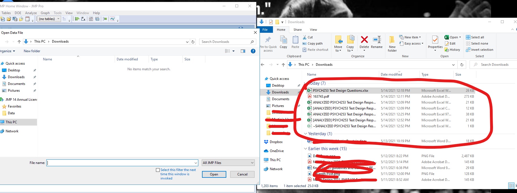Open the Tables menu in JMP
This screenshot has height=193, width=517.
tap(6, 13)
